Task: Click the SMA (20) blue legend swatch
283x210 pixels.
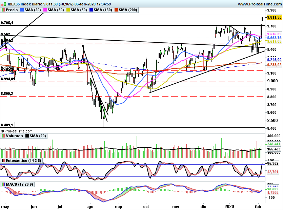Action: coord(22,10)
